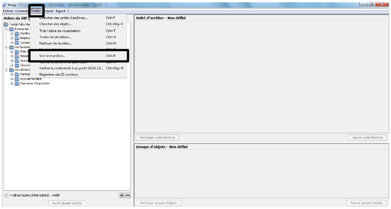
Task: Collapse the Vie militaire tree node
Action: [7, 69]
